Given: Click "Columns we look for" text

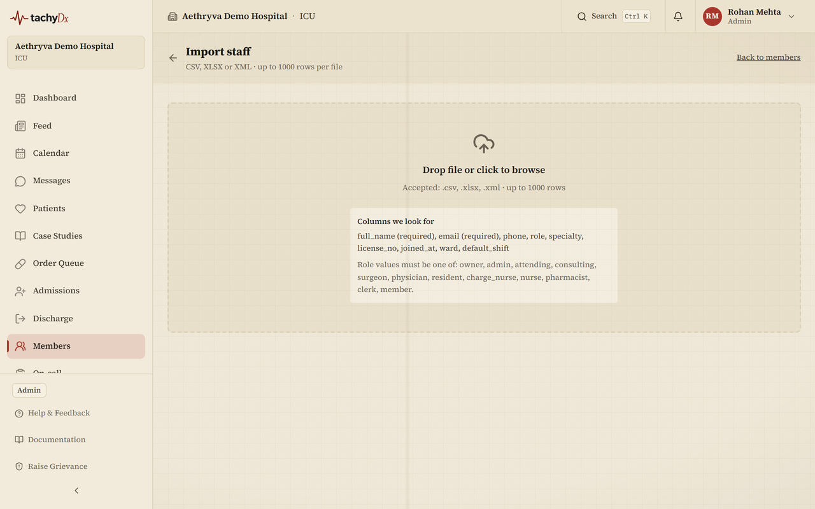Looking at the screenshot, I should click(x=395, y=221).
